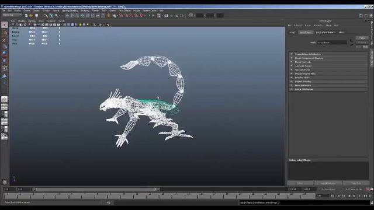Select the polySurfaceShape tab in Attribute Editor

(325, 33)
